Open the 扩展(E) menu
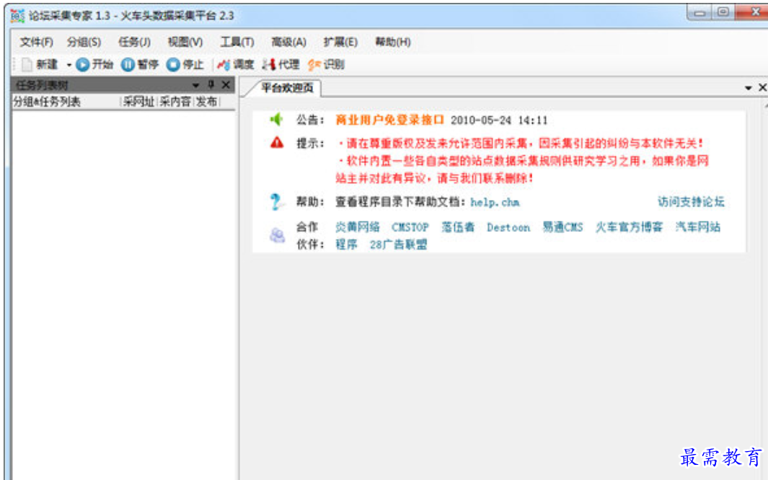 tap(340, 42)
